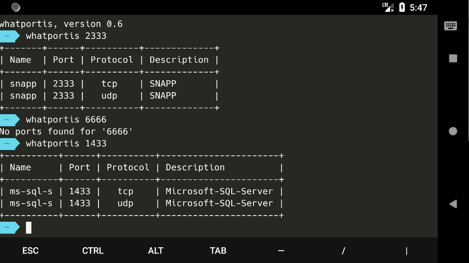Click the 'whatportis 1433' command text
Viewport: 469px width, 263px height.
pyautogui.click(x=66, y=143)
